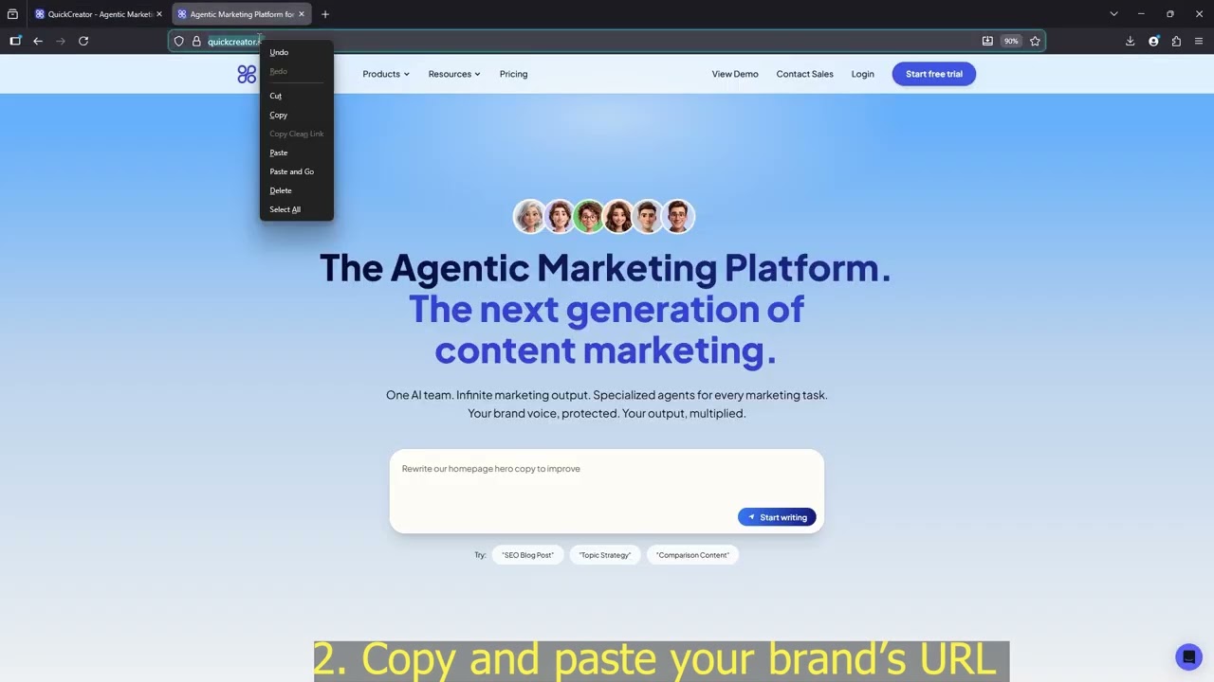The width and height of the screenshot is (1214, 682).
Task: Open the chat widget bubble icon
Action: (1188, 656)
